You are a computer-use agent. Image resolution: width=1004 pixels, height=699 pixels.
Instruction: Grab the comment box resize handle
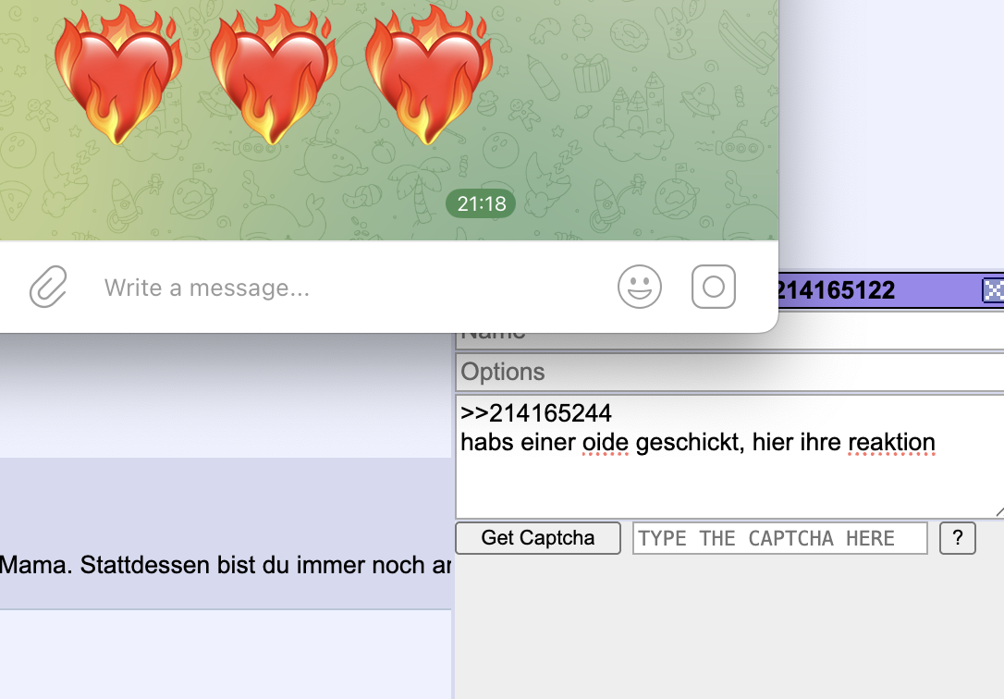click(x=999, y=510)
